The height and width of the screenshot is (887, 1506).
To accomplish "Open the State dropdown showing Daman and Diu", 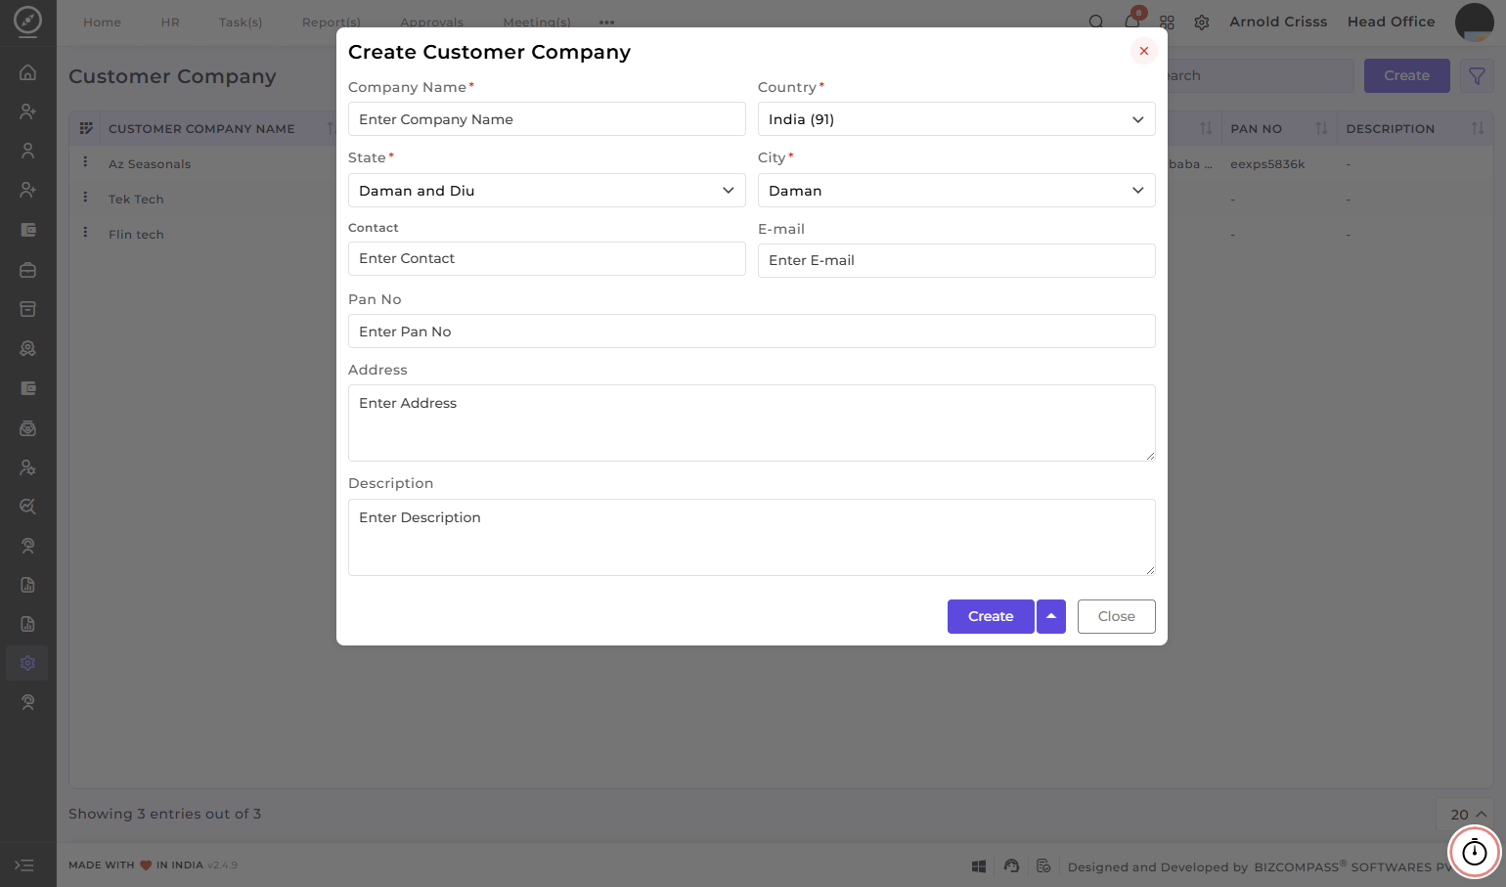I will (547, 191).
